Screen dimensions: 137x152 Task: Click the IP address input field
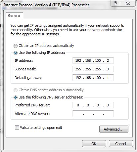pyautogui.click(x=93, y=60)
